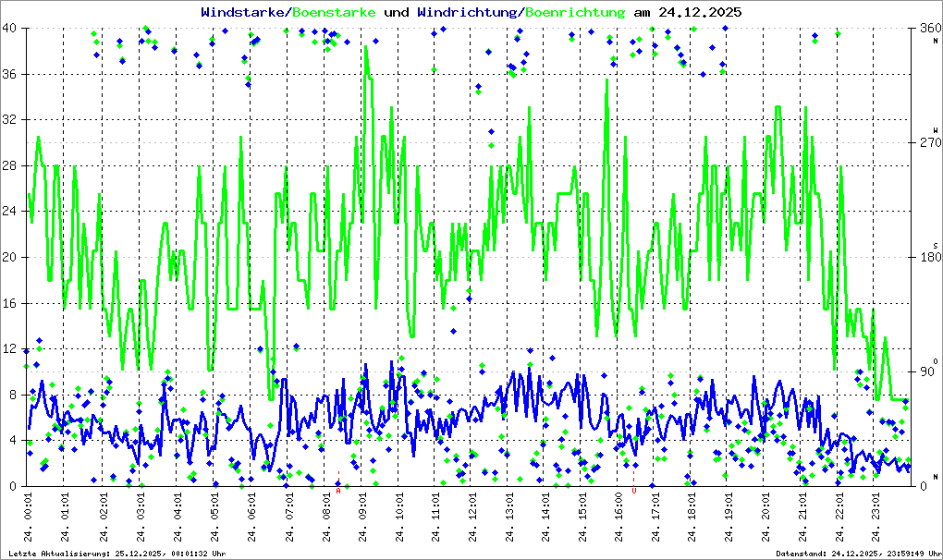Click the "24. 09:01" time axis label
This screenshot has width=943, height=560.
[x=361, y=518]
